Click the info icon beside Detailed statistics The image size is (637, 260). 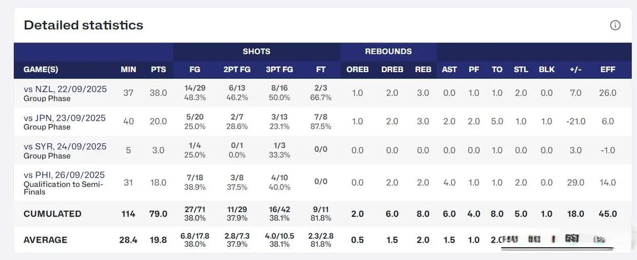615,25
